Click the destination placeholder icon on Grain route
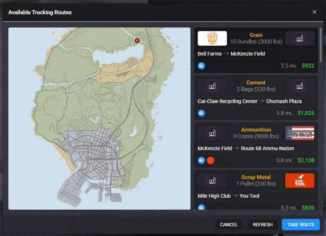This screenshot has width=326, height=236. (300, 38)
